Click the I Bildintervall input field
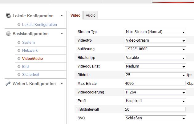194x124 pixels. 155,109
